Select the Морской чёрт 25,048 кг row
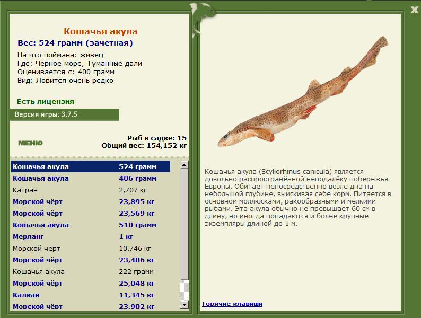This screenshot has width=421, height=318. click(91, 284)
